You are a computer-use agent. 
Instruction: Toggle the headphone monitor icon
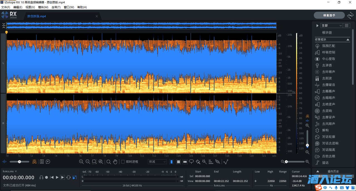[41, 177]
